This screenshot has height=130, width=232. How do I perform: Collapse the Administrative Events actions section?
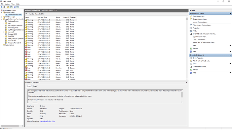point(230,13)
